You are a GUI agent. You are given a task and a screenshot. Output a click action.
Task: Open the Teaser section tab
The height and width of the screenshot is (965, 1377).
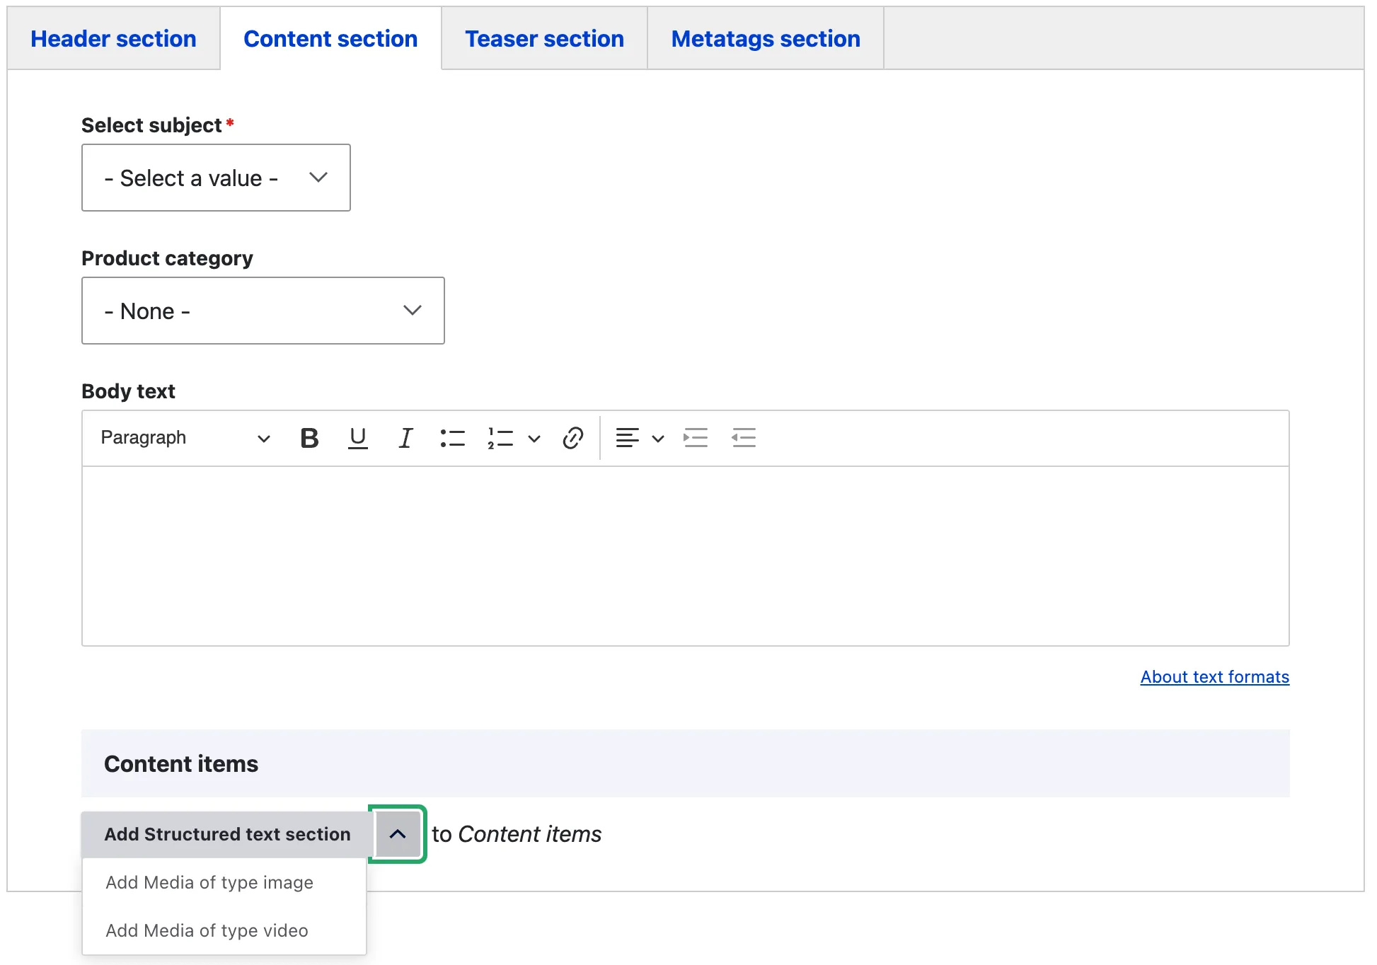(x=544, y=39)
